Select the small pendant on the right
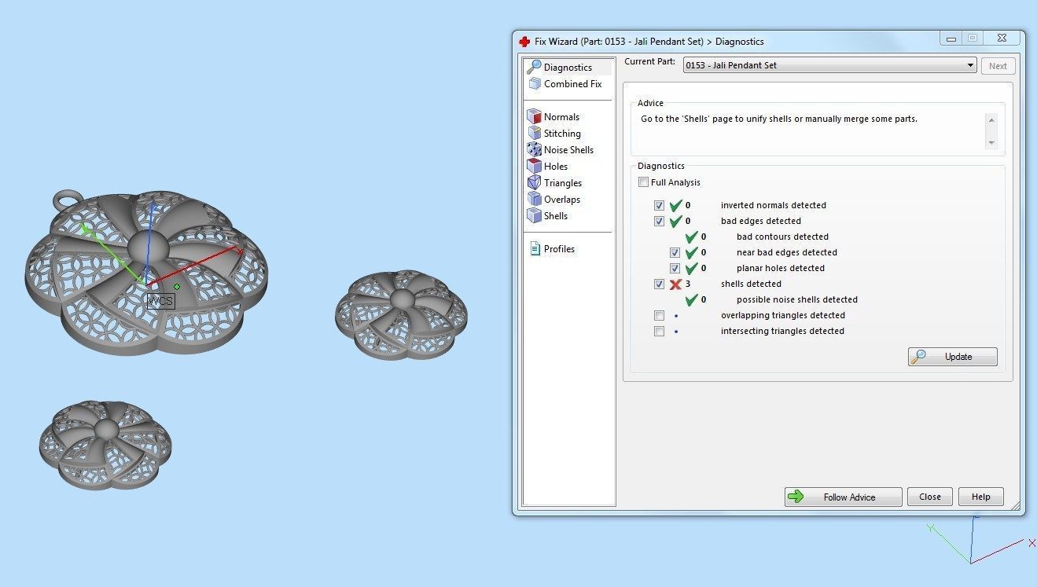This screenshot has height=587, width=1037. 401,314
